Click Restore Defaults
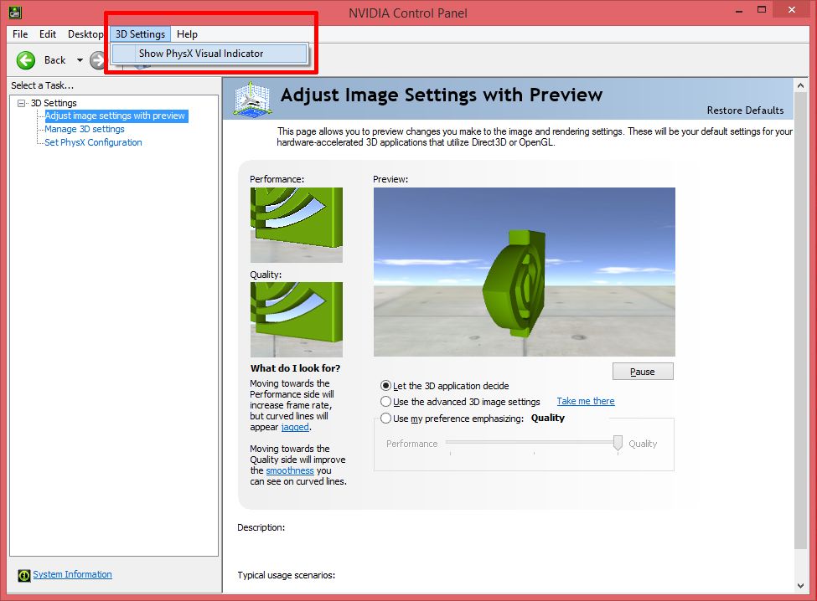This screenshot has height=601, width=817. (745, 110)
